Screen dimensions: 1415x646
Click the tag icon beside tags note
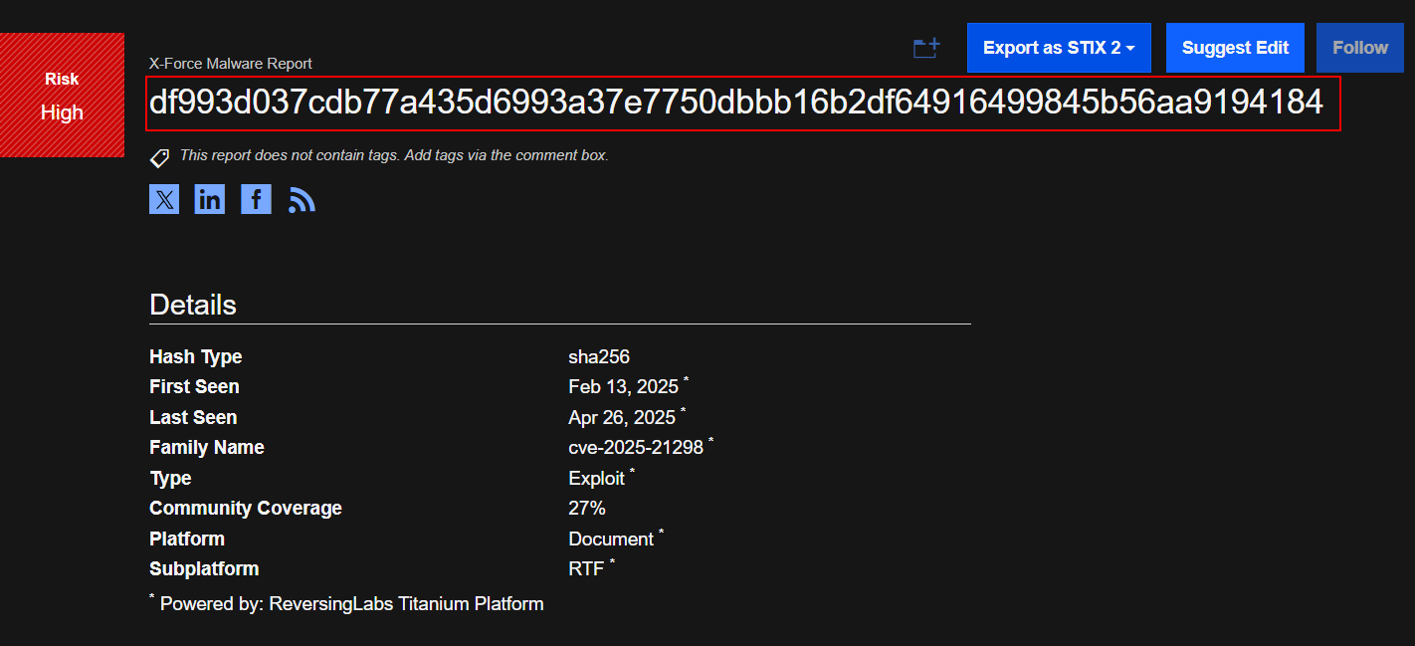159,157
